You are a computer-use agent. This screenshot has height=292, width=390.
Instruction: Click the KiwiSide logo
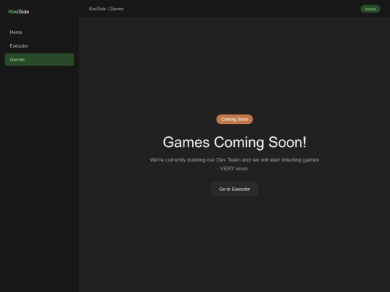[19, 12]
